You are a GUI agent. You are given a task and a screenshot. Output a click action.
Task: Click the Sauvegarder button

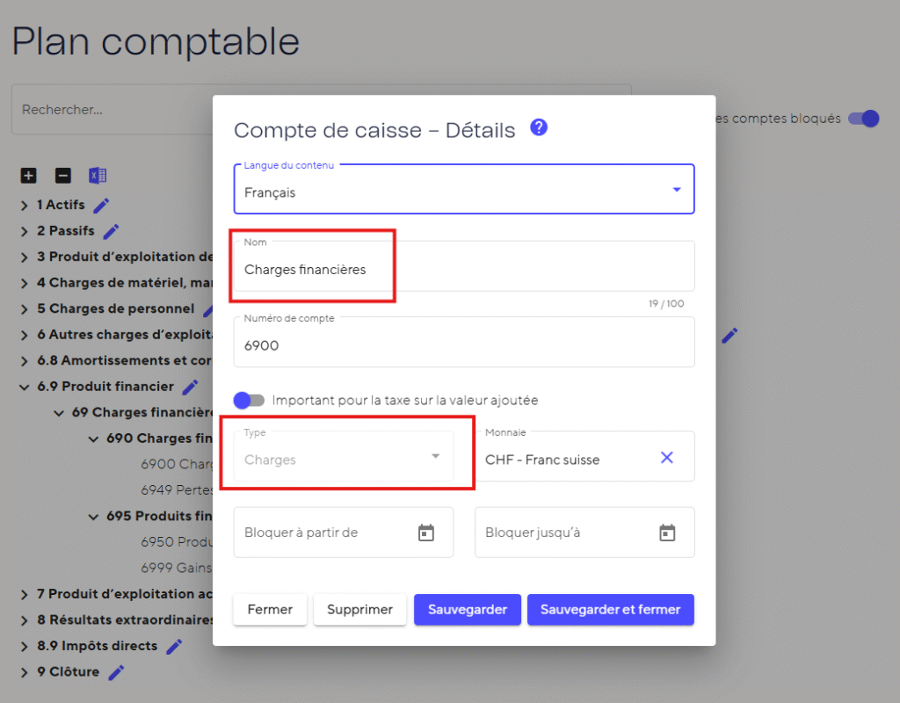point(468,610)
